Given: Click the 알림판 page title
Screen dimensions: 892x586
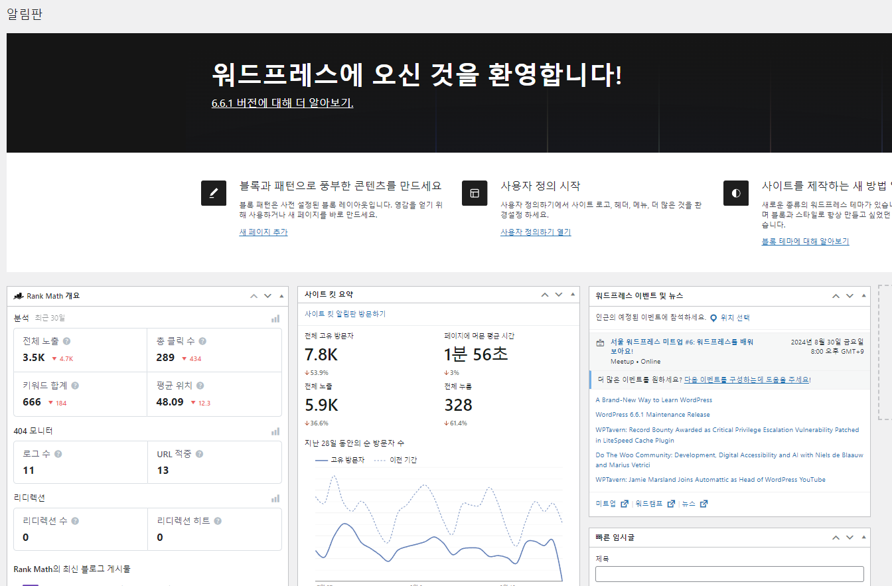Looking at the screenshot, I should 25,14.
